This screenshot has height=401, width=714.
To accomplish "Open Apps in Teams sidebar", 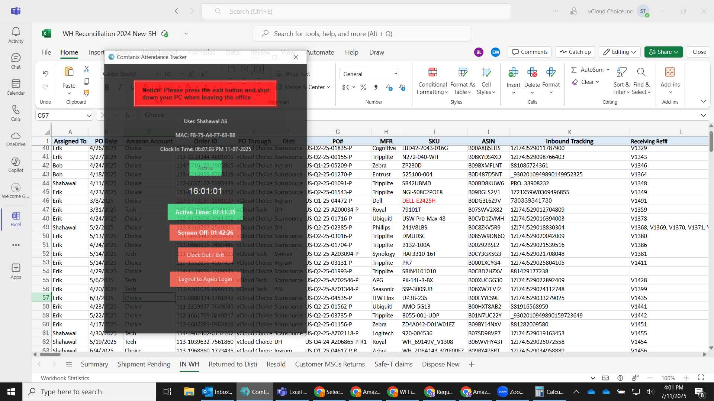I will point(16,271).
